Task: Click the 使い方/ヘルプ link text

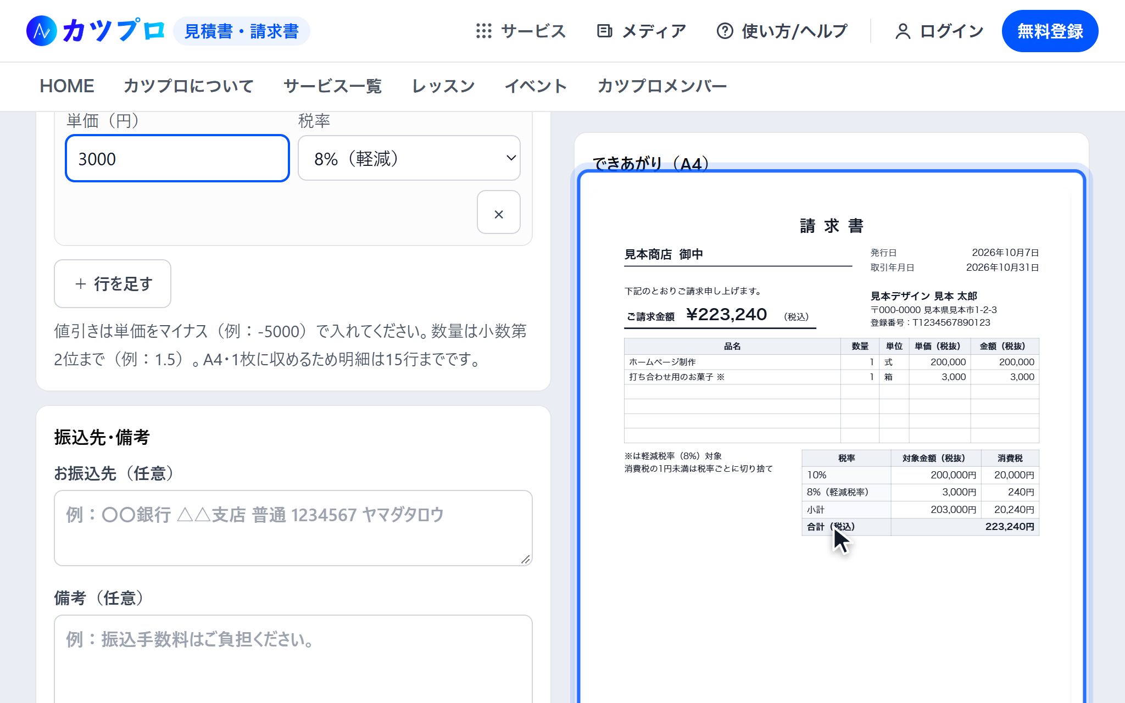Action: tap(794, 31)
